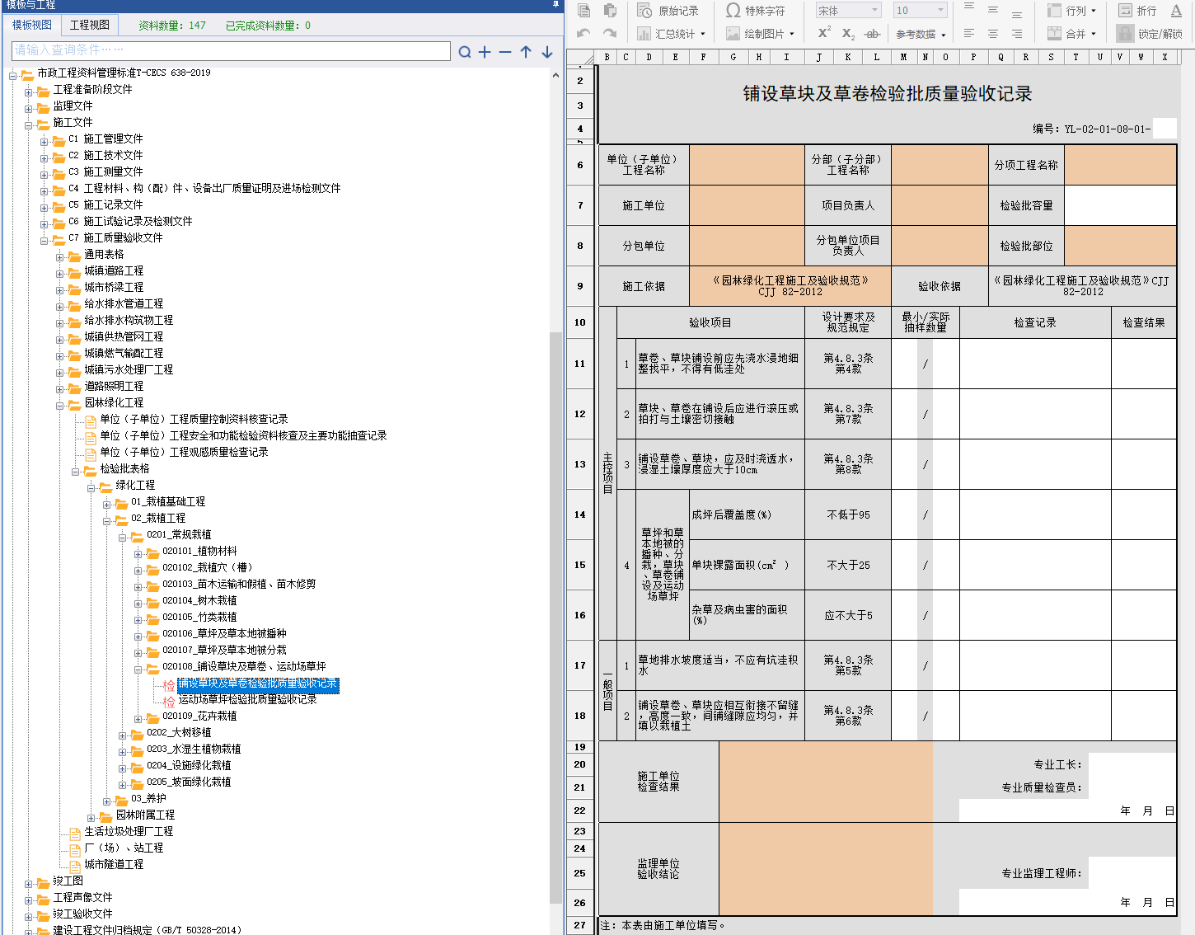The image size is (1195, 935).
Task: Expand 工程准备阶段文件 folder
Action: pyautogui.click(x=29, y=92)
